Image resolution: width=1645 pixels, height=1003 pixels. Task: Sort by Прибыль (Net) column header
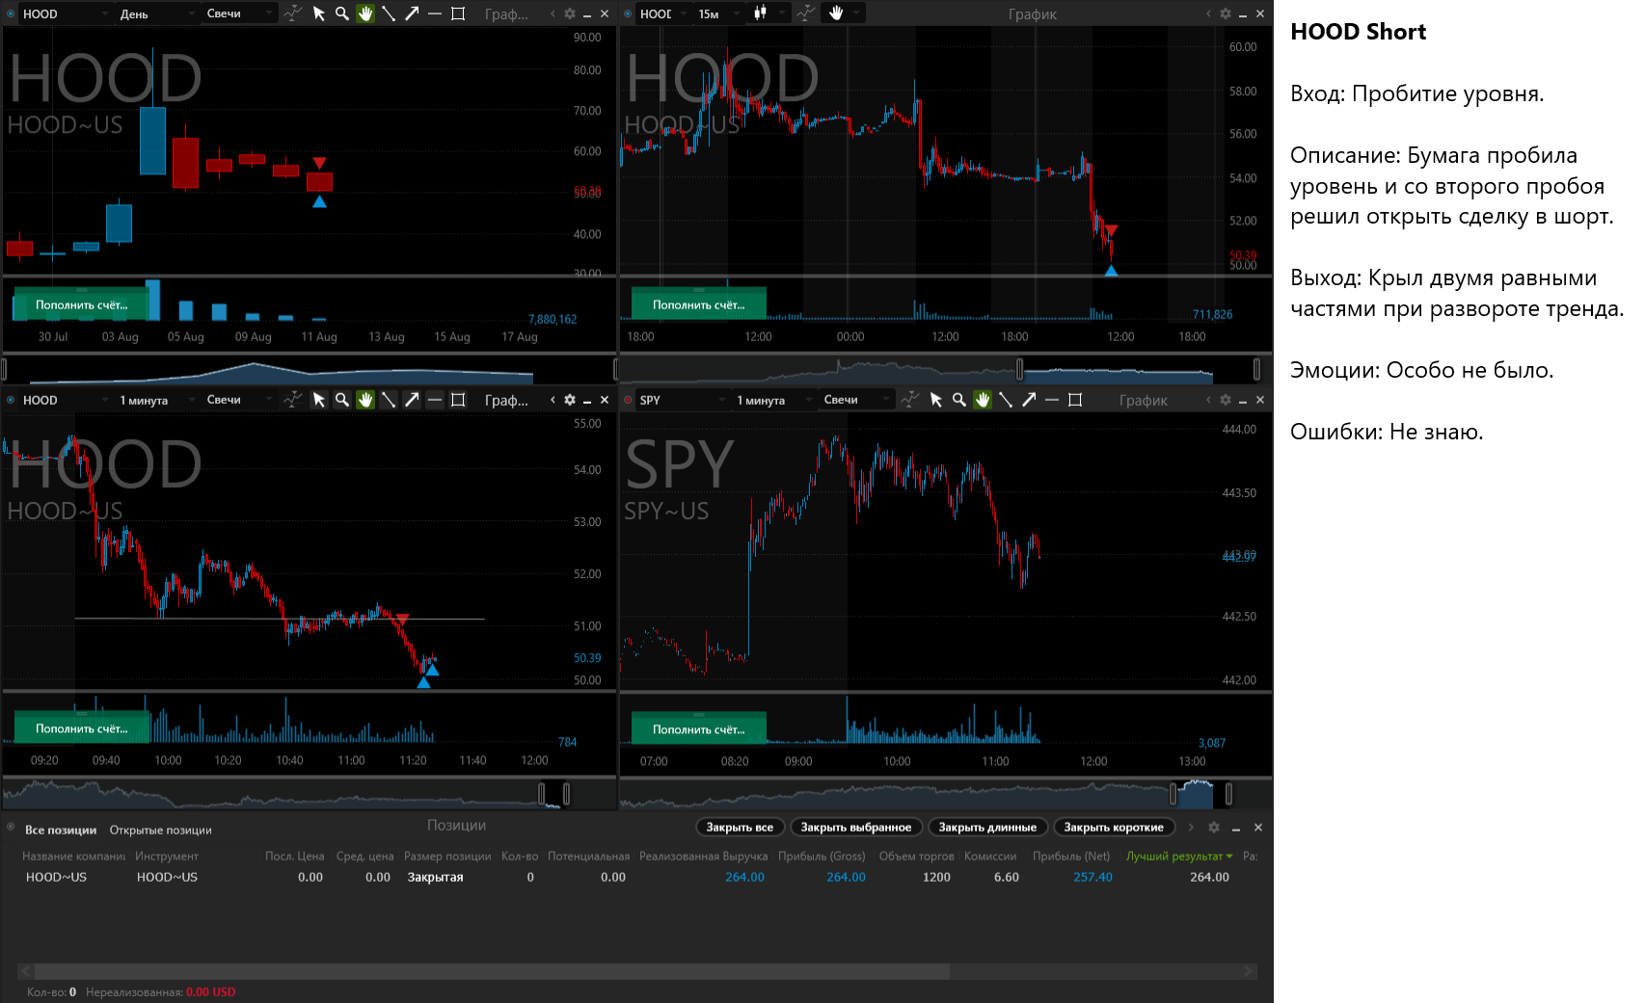pyautogui.click(x=1071, y=856)
